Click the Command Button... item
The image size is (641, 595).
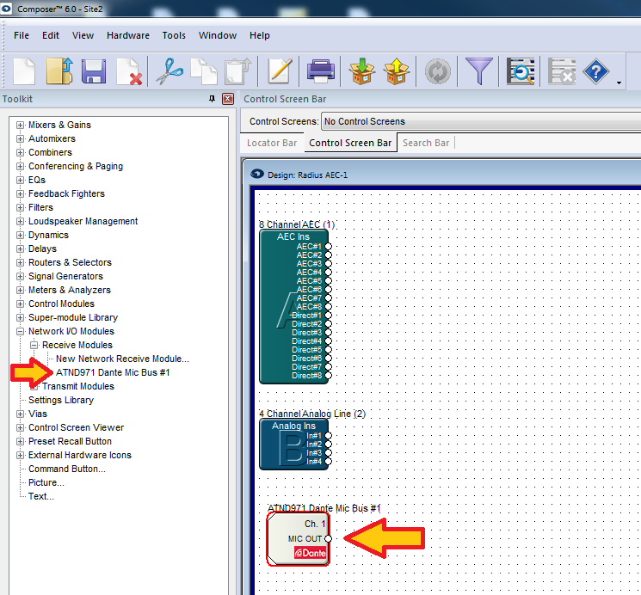[66, 469]
